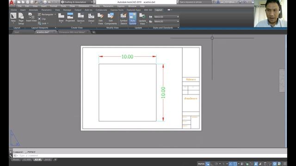
Task: Toggle the blue annotation icon in status bar
Action: (x=256, y=164)
